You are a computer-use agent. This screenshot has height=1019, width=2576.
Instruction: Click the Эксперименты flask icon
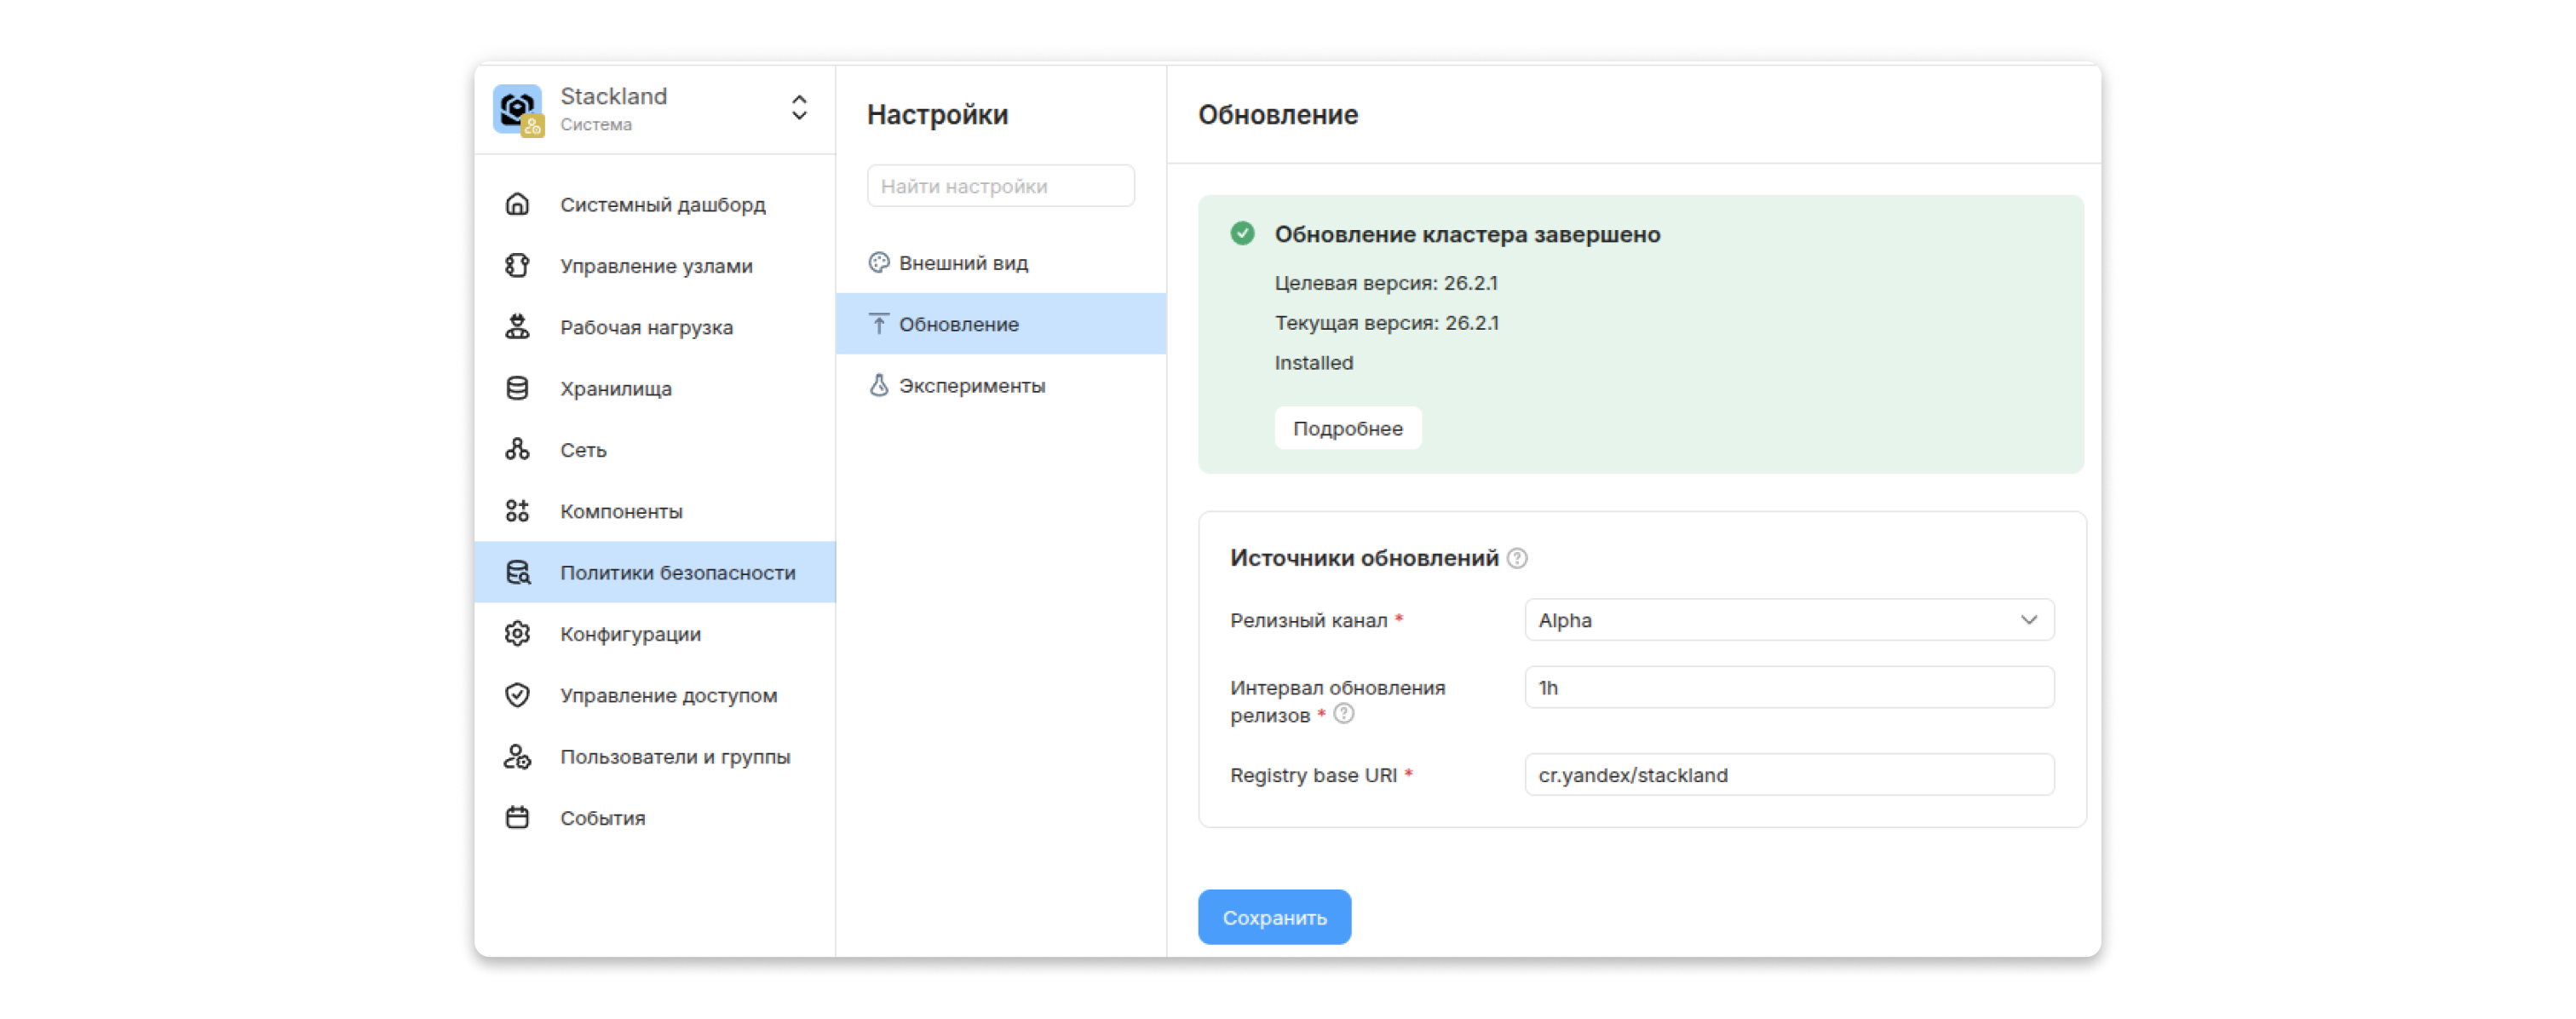879,385
